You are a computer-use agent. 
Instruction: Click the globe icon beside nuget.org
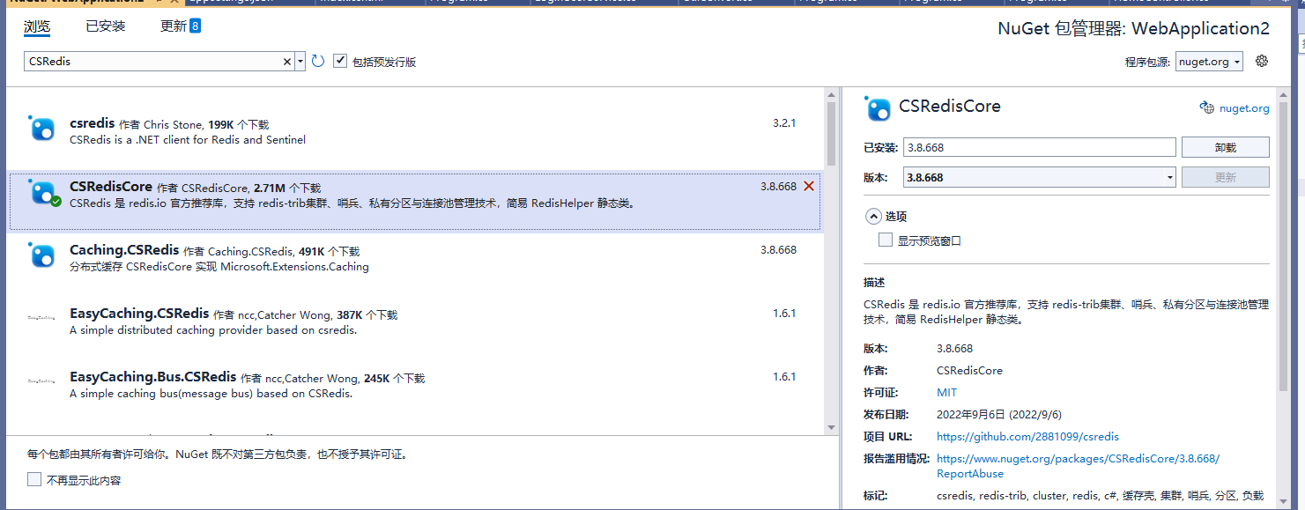(x=1206, y=107)
